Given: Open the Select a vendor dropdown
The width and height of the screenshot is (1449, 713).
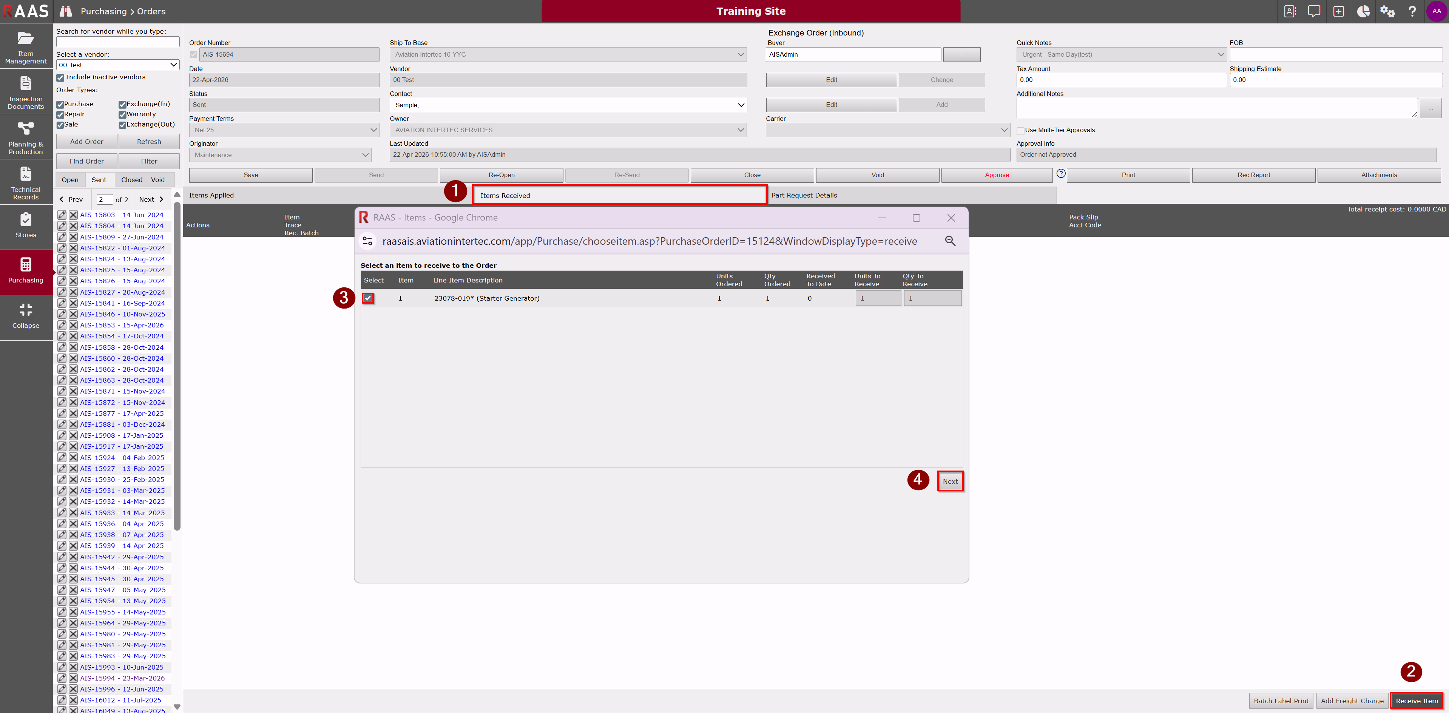Looking at the screenshot, I should tap(117, 65).
